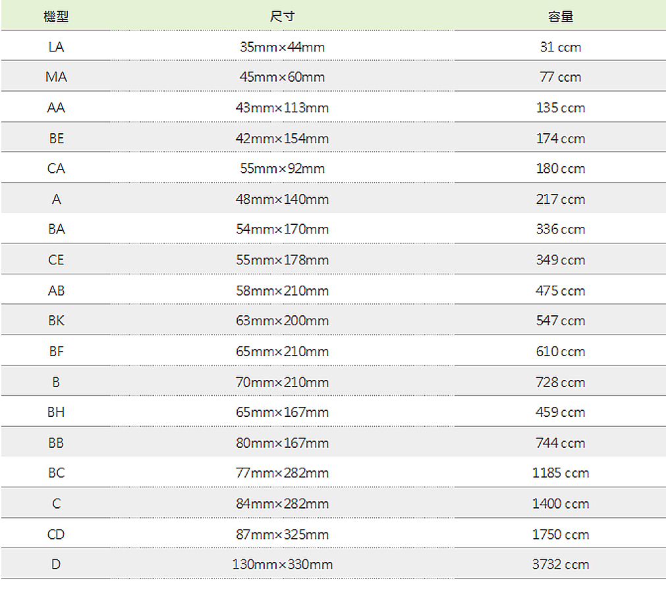Select the 80mm×167mm size cell
The image size is (666, 591).
click(x=282, y=443)
